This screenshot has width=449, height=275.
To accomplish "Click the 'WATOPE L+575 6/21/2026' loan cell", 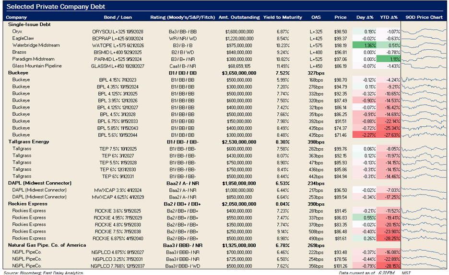I will pyautogui.click(x=118, y=45).
